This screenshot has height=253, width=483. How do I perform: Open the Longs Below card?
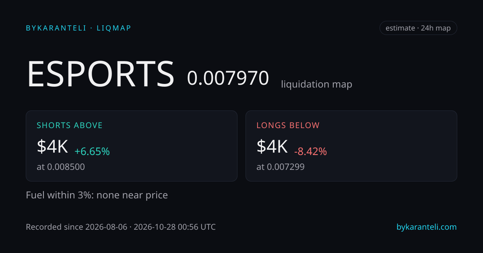351,146
